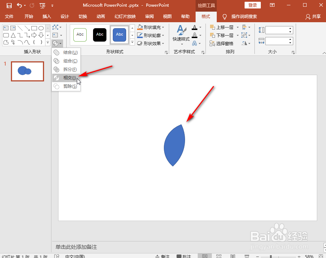Click the Draw Text Box ribbon button
This screenshot has width=326, height=258.
tap(57, 35)
